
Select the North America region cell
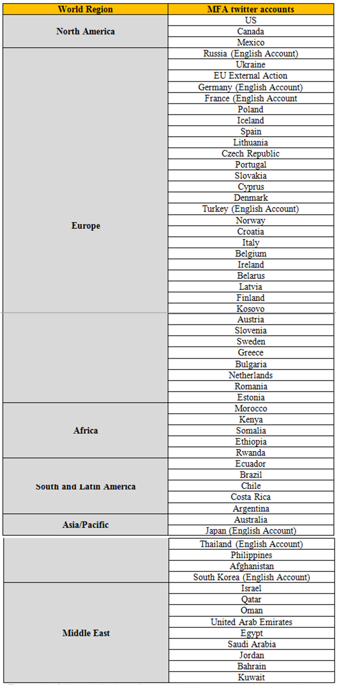coord(85,31)
